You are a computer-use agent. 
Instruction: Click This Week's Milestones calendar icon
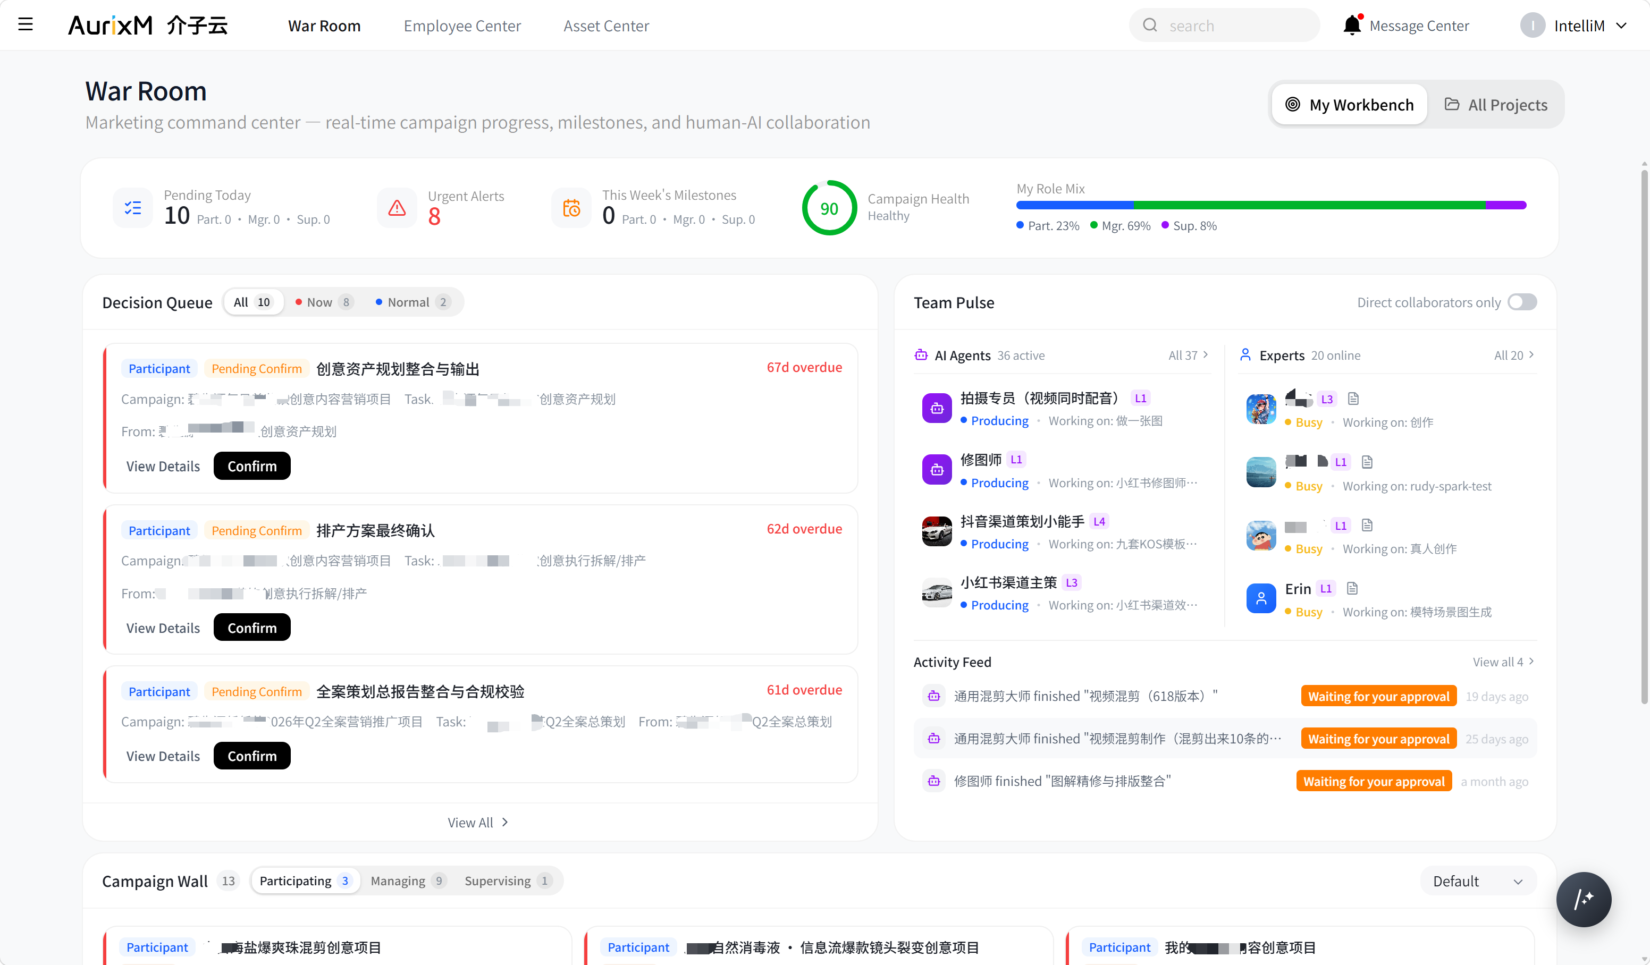[571, 208]
